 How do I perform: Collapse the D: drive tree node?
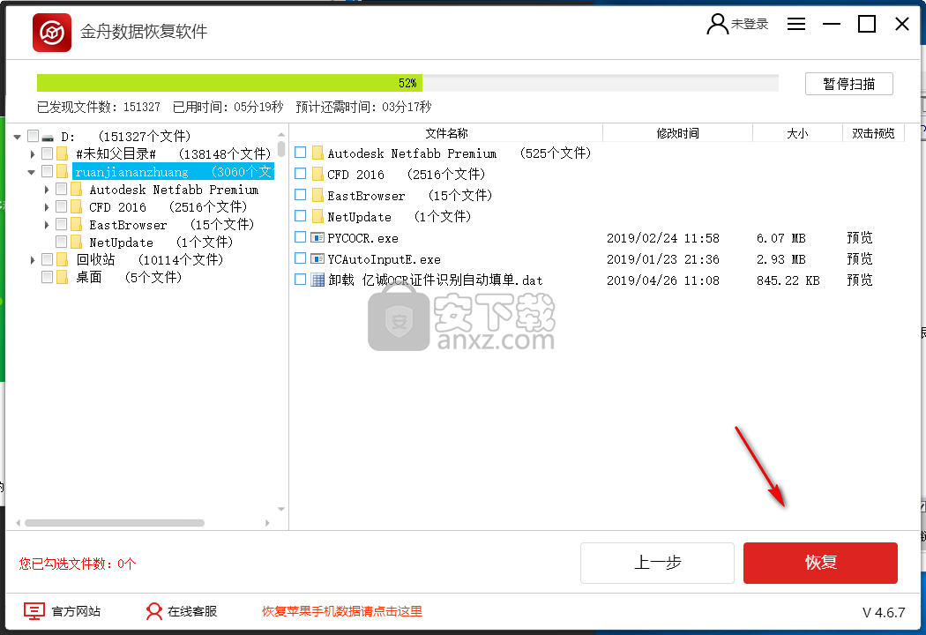tap(18, 137)
